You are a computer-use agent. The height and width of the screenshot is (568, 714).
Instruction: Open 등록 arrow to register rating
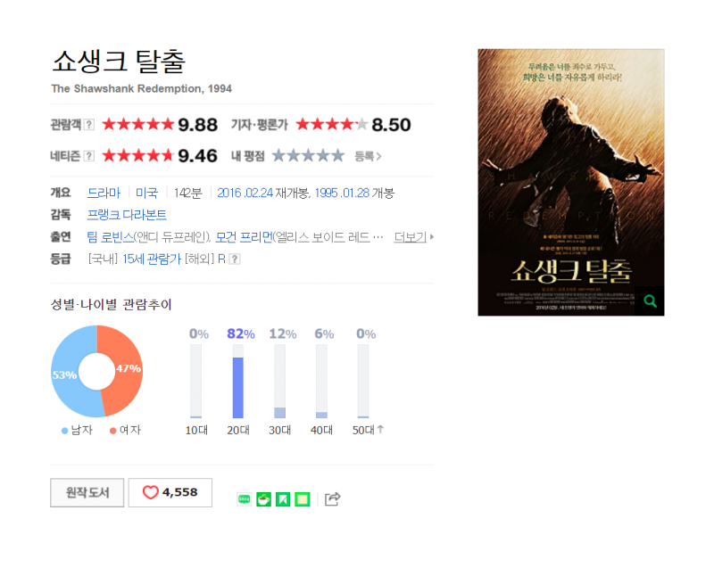(368, 156)
